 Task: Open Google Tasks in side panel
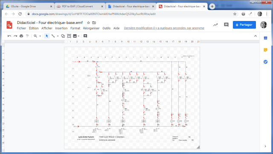pyautogui.click(x=265, y=62)
